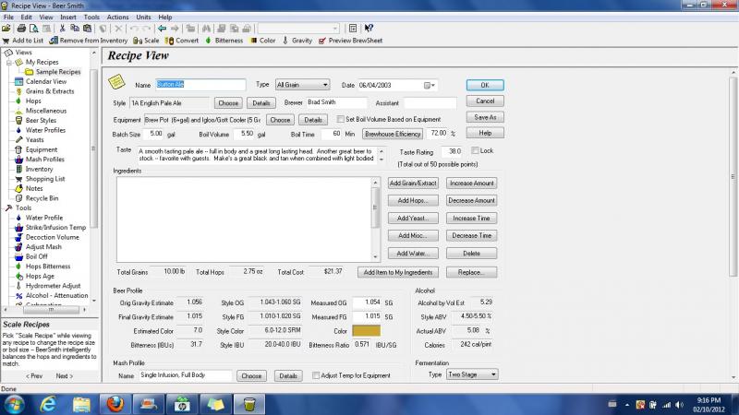Open the Units menu
Viewport: 739px width, 415px height.
pos(143,17)
